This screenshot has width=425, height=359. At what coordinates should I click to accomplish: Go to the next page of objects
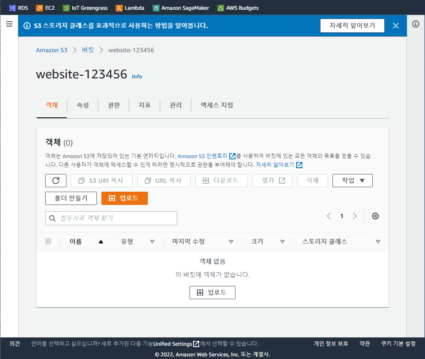point(355,216)
